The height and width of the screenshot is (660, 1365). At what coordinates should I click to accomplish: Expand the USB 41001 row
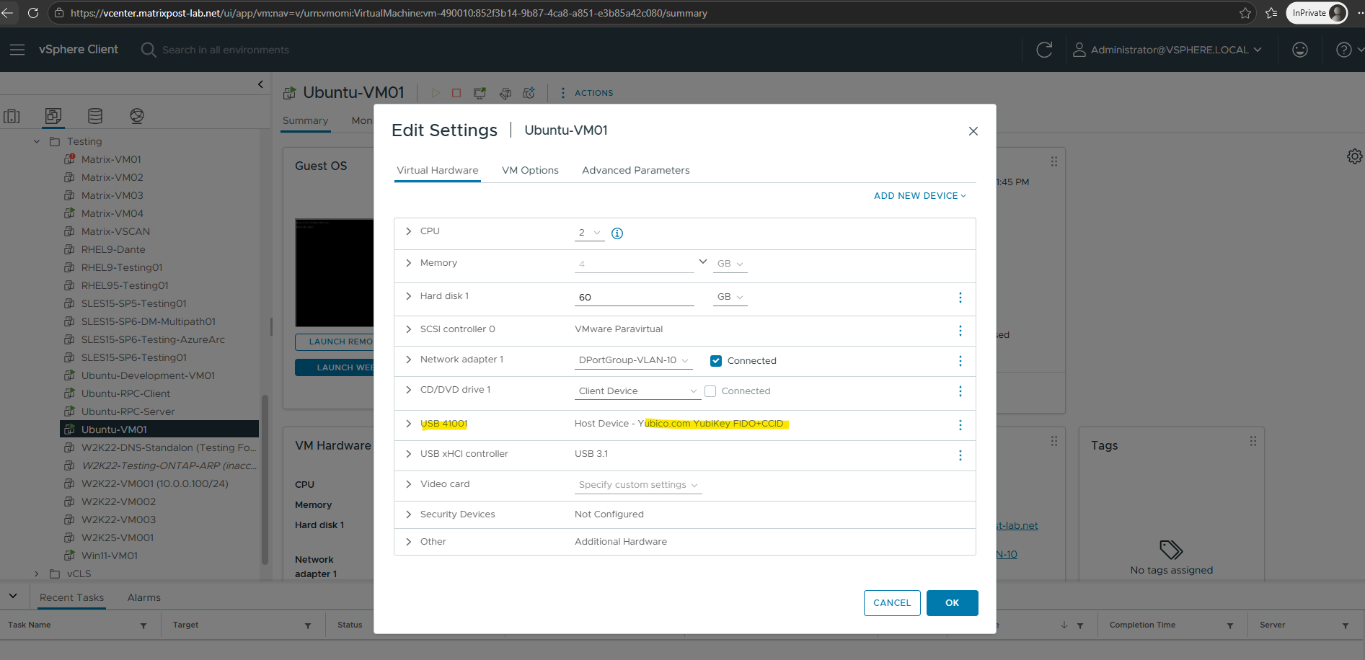click(408, 424)
